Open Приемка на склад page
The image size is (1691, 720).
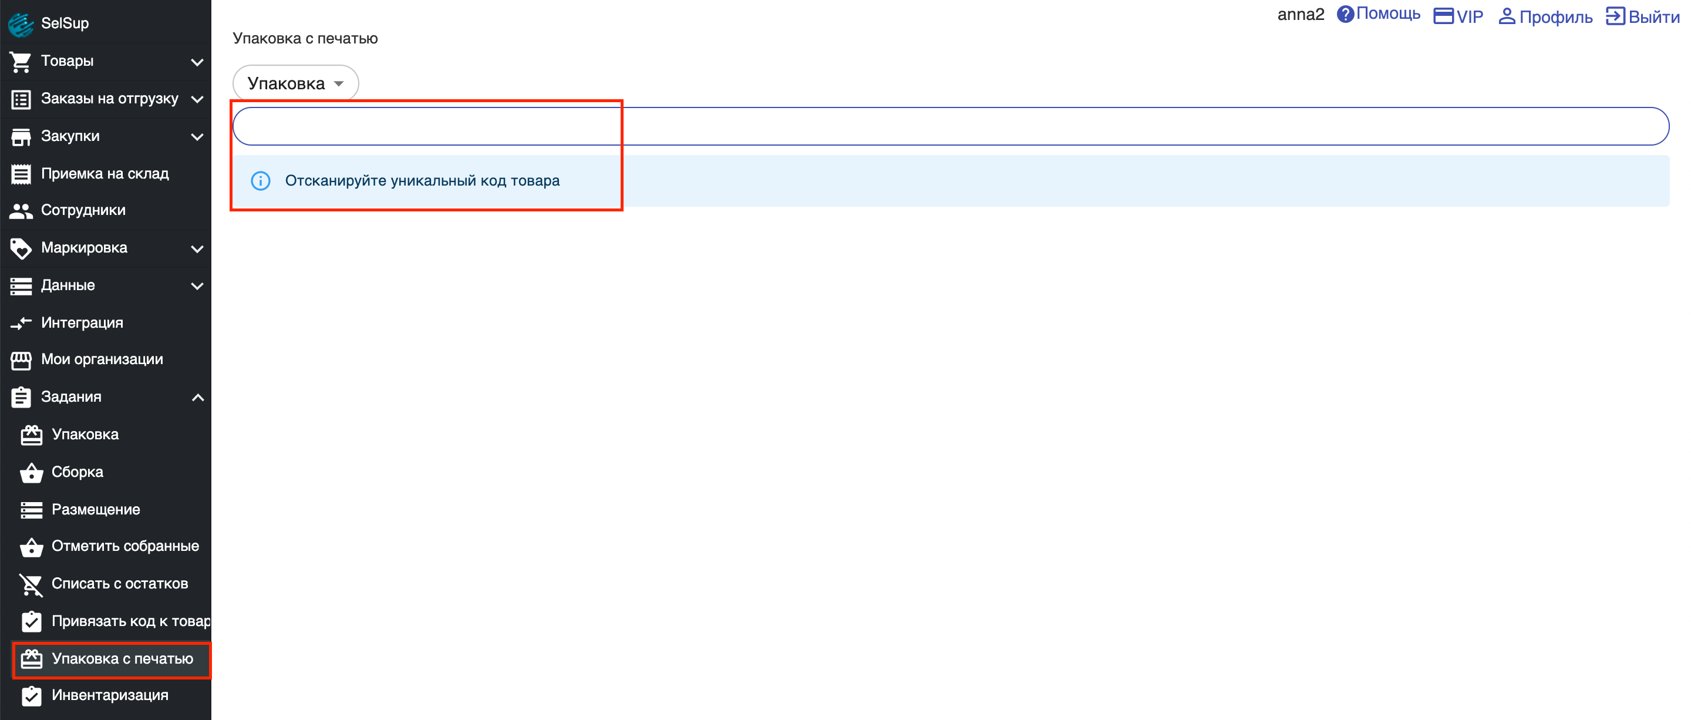106,174
